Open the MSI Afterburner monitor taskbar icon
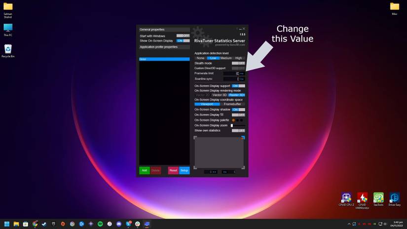The image size is (407, 229). 147,224
